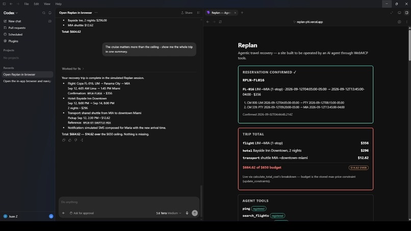Search chats with the magnifier icon

(44, 13)
